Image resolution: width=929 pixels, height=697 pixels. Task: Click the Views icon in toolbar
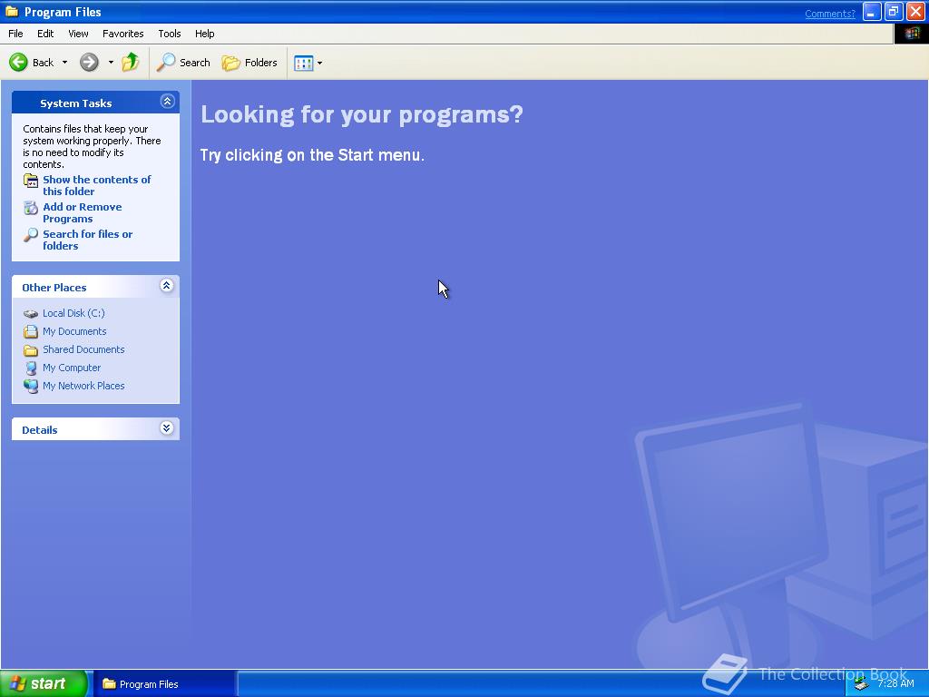[303, 63]
